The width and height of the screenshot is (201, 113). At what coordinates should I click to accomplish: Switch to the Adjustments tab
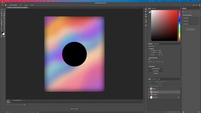click(x=156, y=44)
